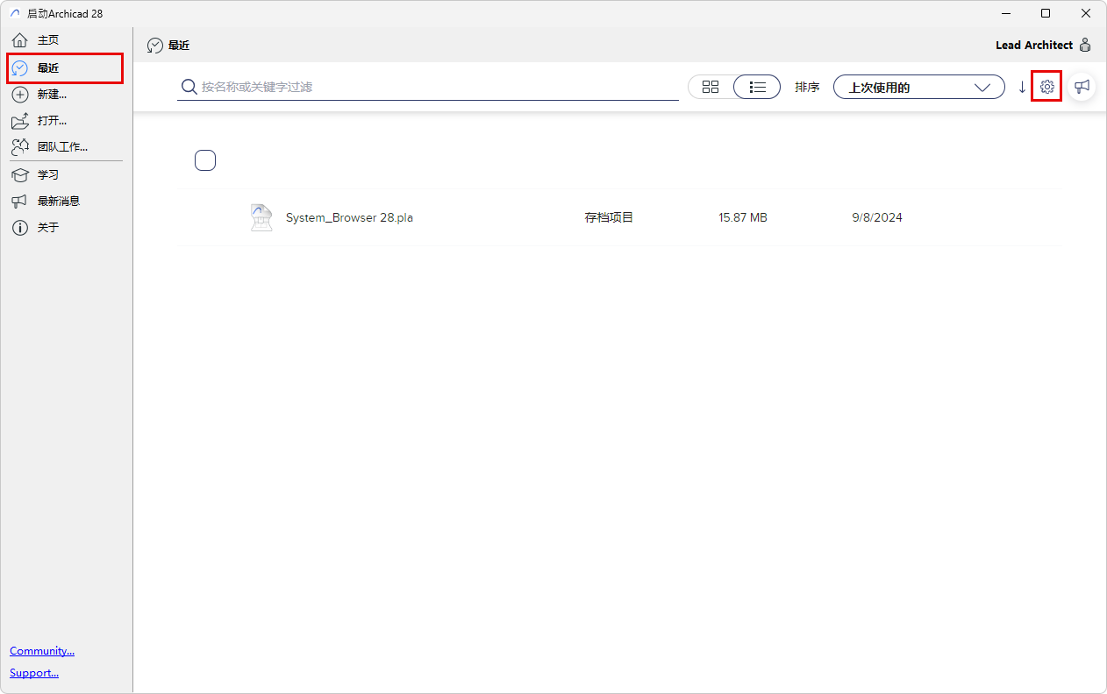Minimize the Archicad 28 launcher window
Screen dimensions: 1107x694
click(1005, 13)
